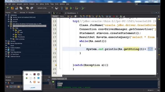Open the Debug Project dropdown arrow
165x92 pixels.
(x=79, y=8)
